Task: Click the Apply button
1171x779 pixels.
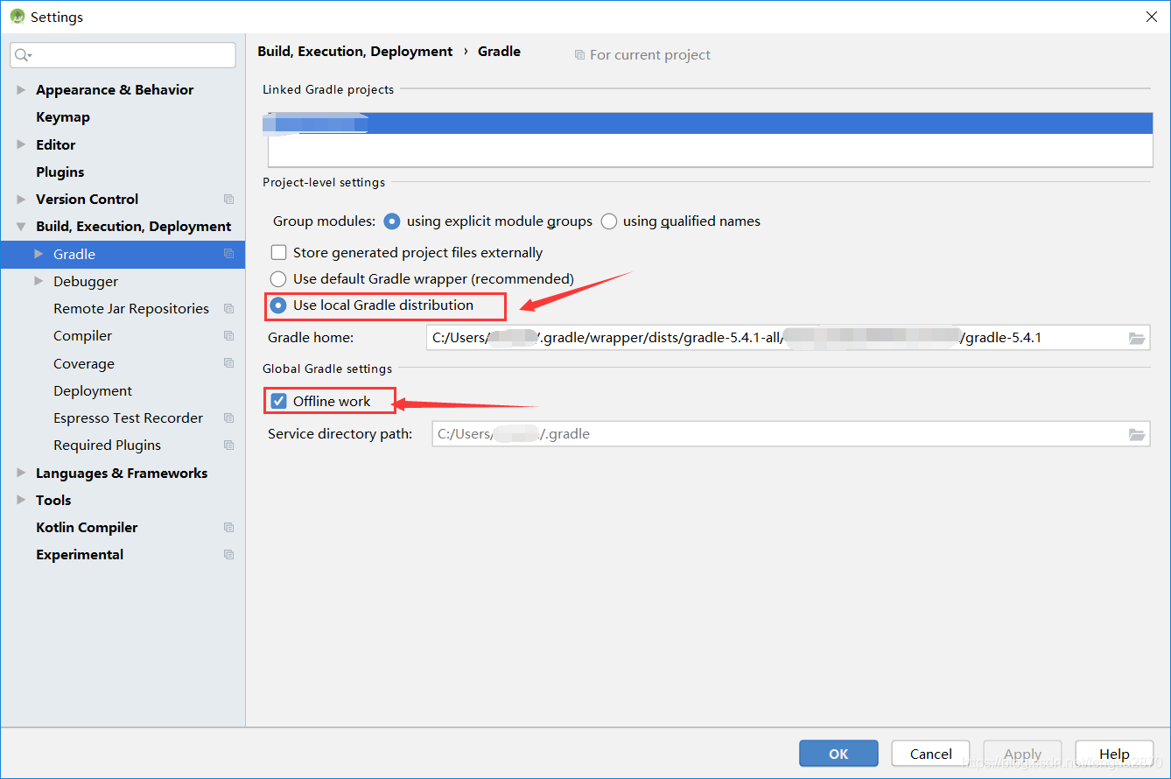Action: click(x=1022, y=754)
